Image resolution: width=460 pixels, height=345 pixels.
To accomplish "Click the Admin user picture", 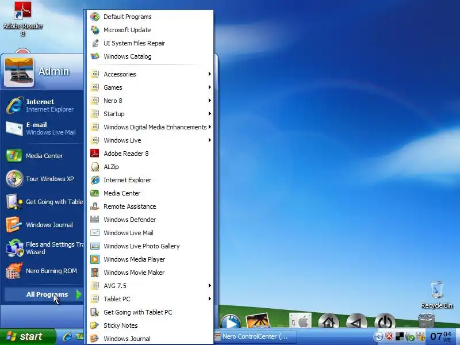I will (x=19, y=72).
